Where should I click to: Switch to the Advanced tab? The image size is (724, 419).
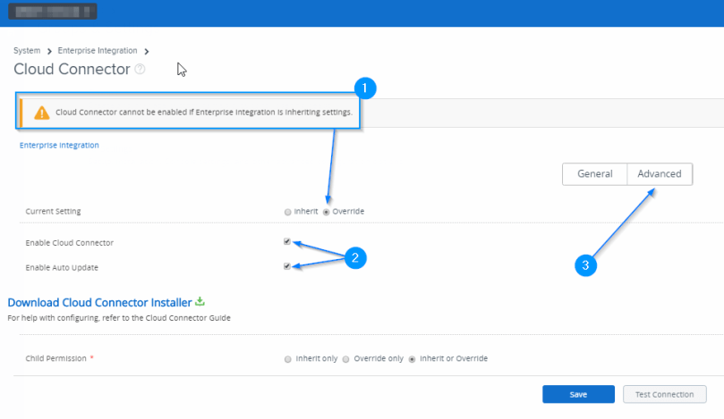pyautogui.click(x=660, y=174)
